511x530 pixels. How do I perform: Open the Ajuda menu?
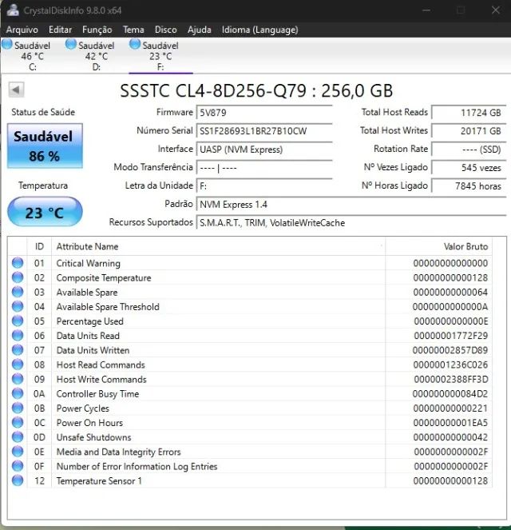tap(199, 30)
